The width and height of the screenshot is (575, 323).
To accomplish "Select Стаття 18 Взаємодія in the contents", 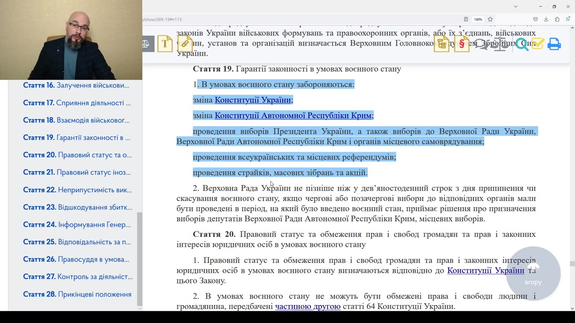I will 76,120.
